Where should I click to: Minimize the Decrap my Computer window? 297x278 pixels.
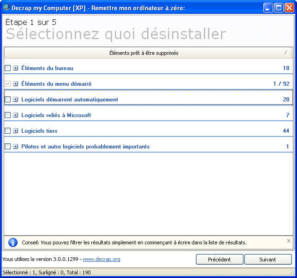[x=268, y=8]
